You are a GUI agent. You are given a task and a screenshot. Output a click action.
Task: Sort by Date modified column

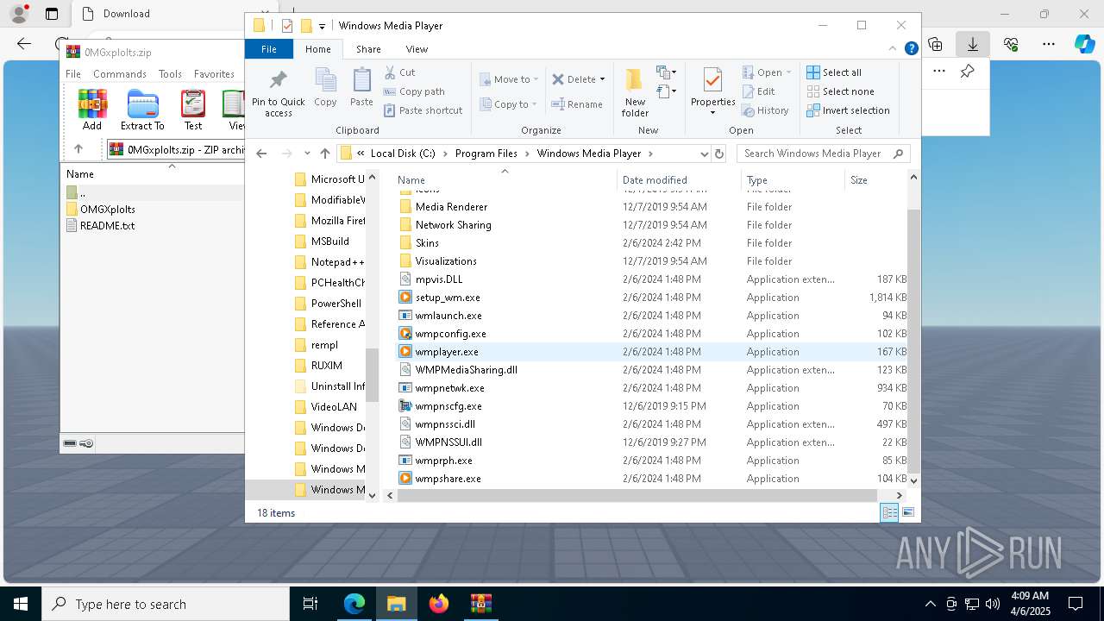click(679, 180)
